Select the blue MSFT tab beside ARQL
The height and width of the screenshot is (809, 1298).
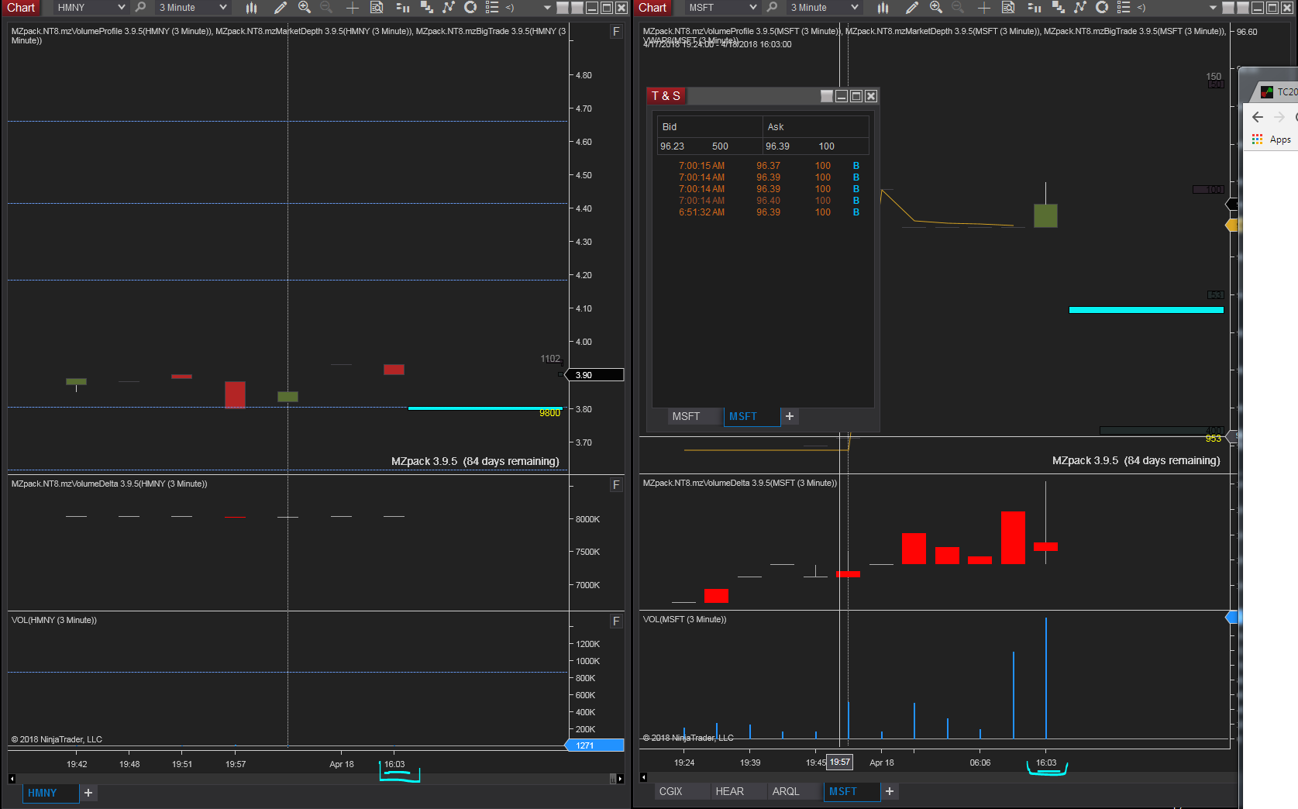[x=852, y=791]
